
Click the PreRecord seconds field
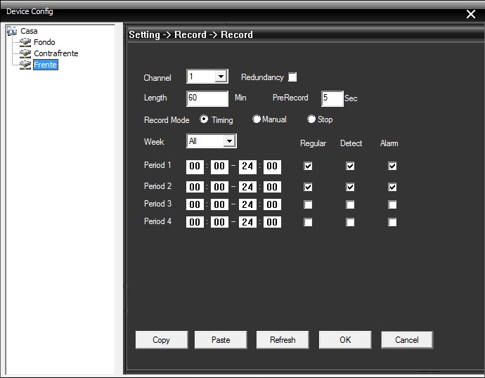(332, 98)
